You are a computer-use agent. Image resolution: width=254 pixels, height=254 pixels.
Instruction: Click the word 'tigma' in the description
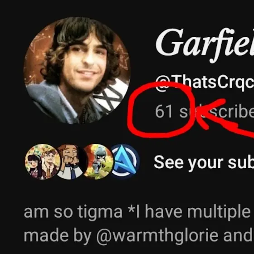tap(100, 213)
